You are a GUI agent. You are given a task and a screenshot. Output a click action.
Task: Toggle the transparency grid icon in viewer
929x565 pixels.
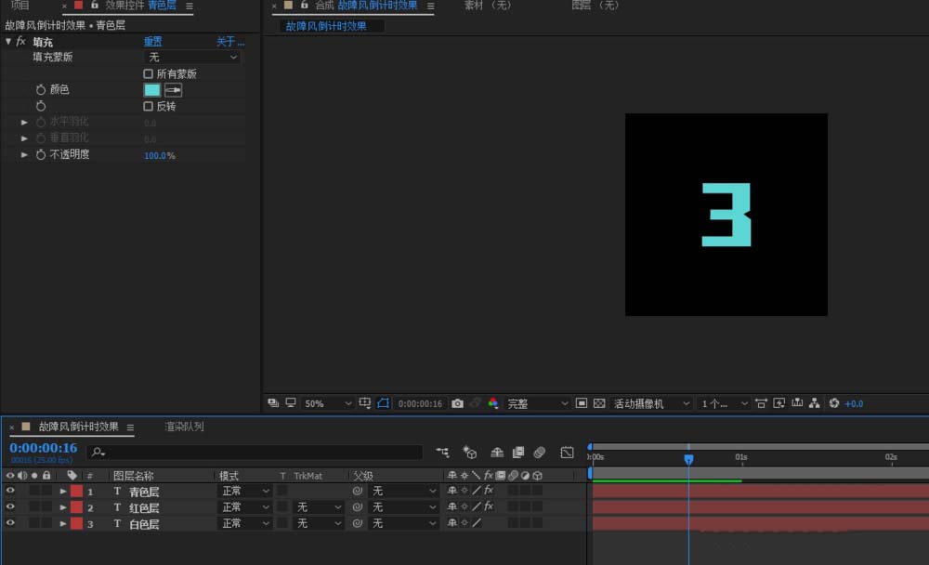(599, 403)
